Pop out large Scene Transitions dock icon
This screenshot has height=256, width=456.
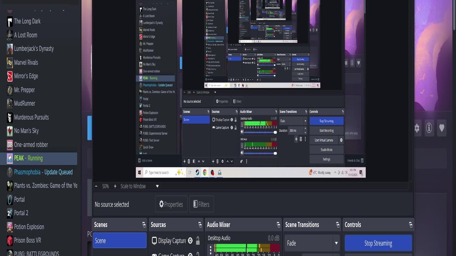[x=338, y=225]
